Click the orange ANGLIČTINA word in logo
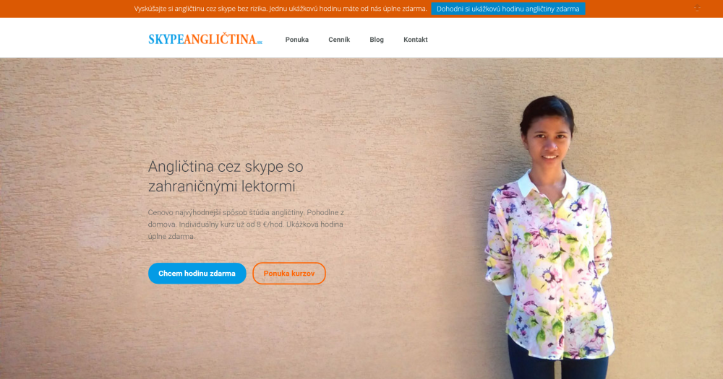 point(220,39)
